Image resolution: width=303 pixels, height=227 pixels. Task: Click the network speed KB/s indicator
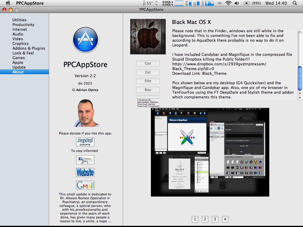pyautogui.click(x=167, y=3)
